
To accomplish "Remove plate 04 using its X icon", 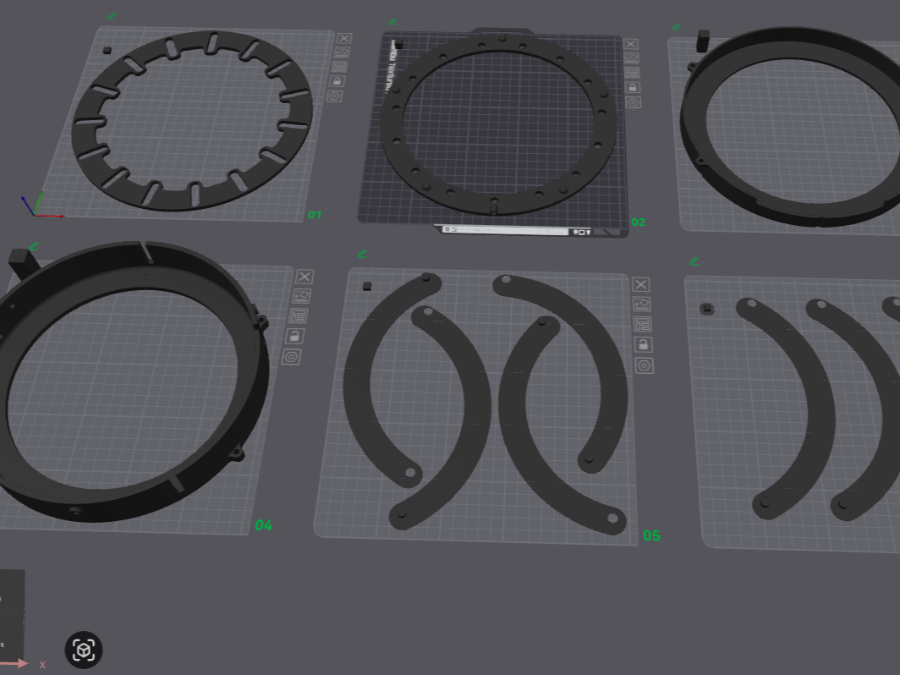I will coord(305,277).
